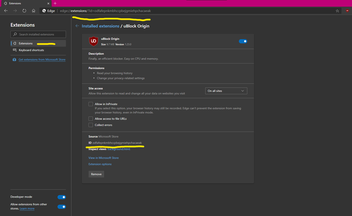Click the Size 9.7 MB text
352x216 pixels.
click(x=107, y=44)
